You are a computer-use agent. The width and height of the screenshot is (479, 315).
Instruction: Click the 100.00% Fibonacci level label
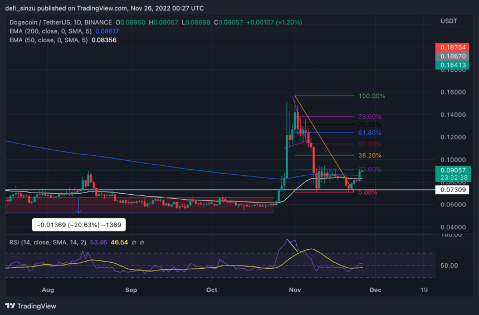pos(372,96)
